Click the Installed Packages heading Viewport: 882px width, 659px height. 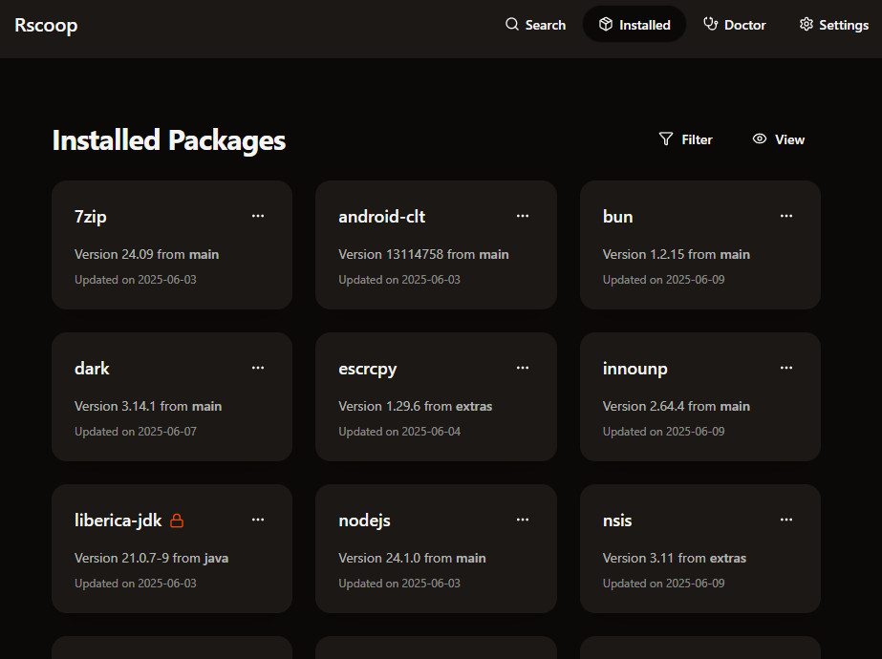pos(169,140)
